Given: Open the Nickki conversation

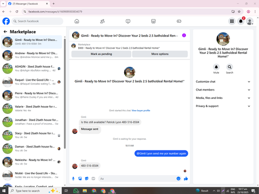Looking at the screenshot, I should pyautogui.click(x=32, y=175).
